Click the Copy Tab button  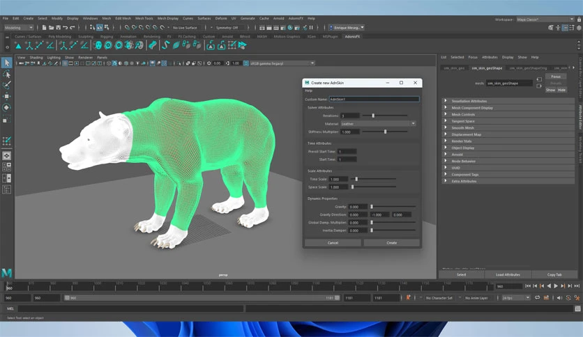click(x=554, y=274)
